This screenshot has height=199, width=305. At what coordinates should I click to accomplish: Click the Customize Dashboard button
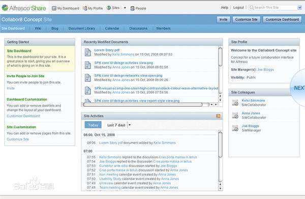[x=282, y=19]
